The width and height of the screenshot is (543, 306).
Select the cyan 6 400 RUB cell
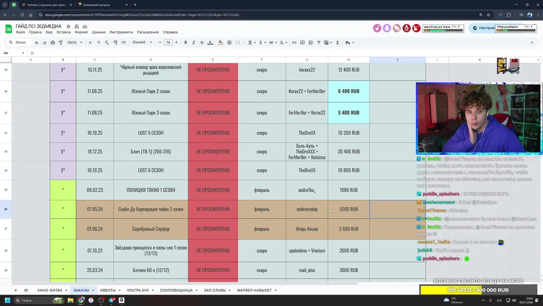[349, 91]
